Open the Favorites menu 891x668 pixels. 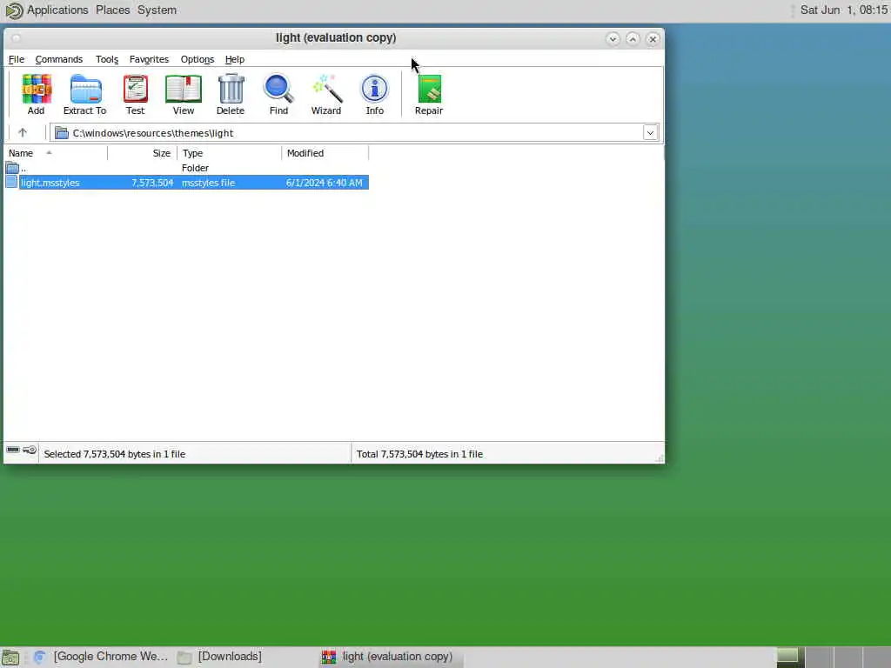[149, 59]
